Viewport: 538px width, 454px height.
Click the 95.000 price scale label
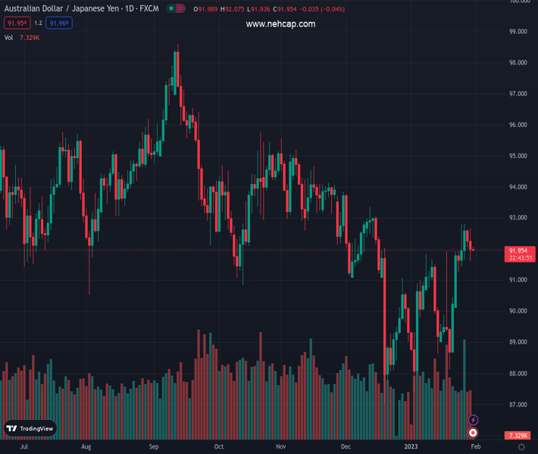[518, 156]
